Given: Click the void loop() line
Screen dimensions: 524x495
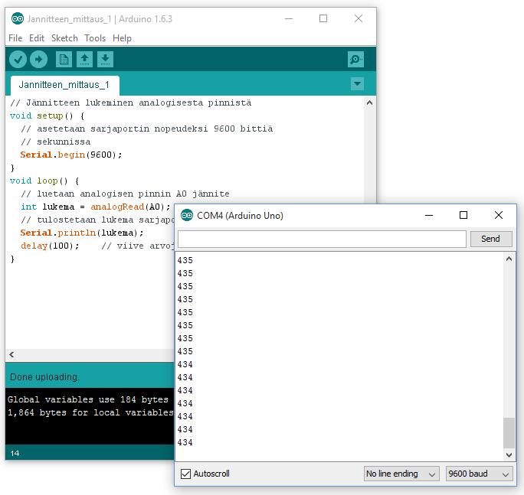Looking at the screenshot, I should pyautogui.click(x=44, y=181).
